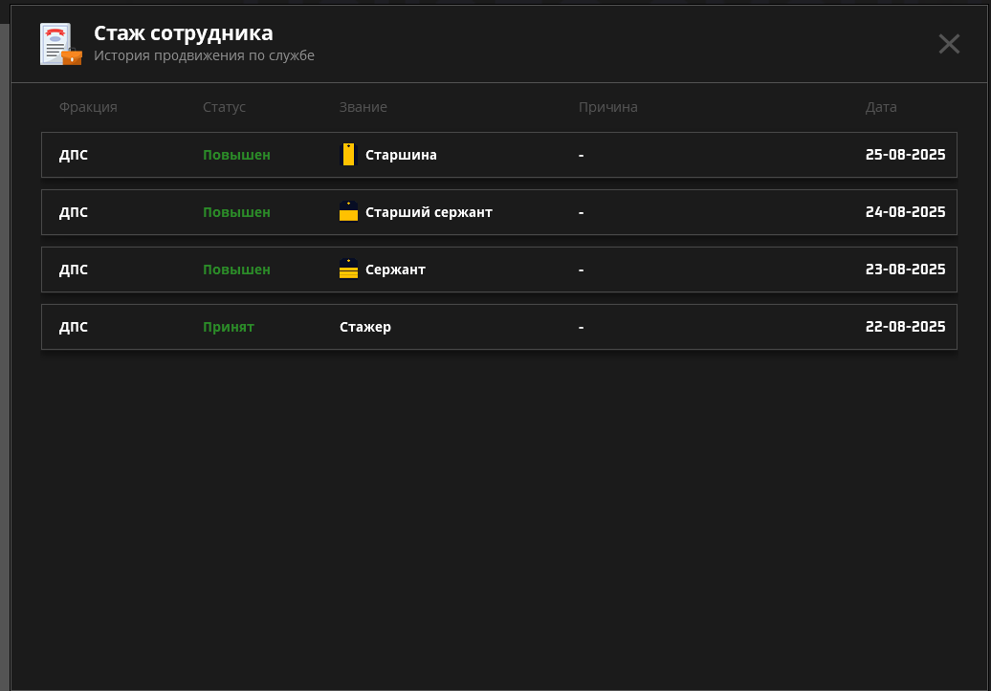Click ДПС faction in the Сержант row
Viewport: 991px width, 691px height.
[x=74, y=270]
